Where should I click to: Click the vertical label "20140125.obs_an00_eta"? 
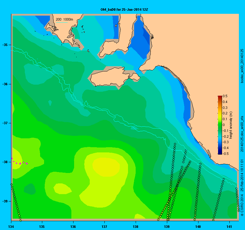[x=242, y=134]
